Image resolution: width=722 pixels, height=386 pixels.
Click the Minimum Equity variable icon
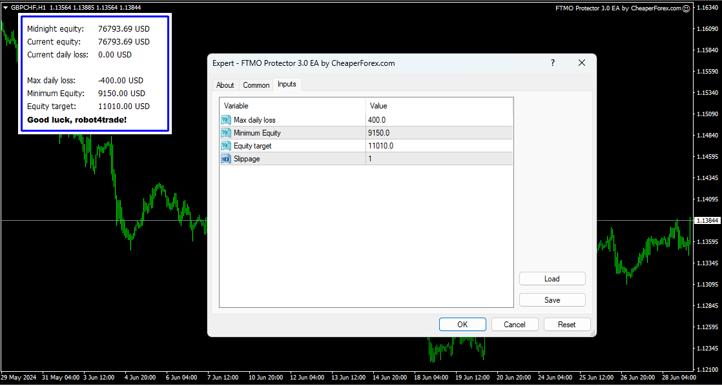(x=225, y=133)
